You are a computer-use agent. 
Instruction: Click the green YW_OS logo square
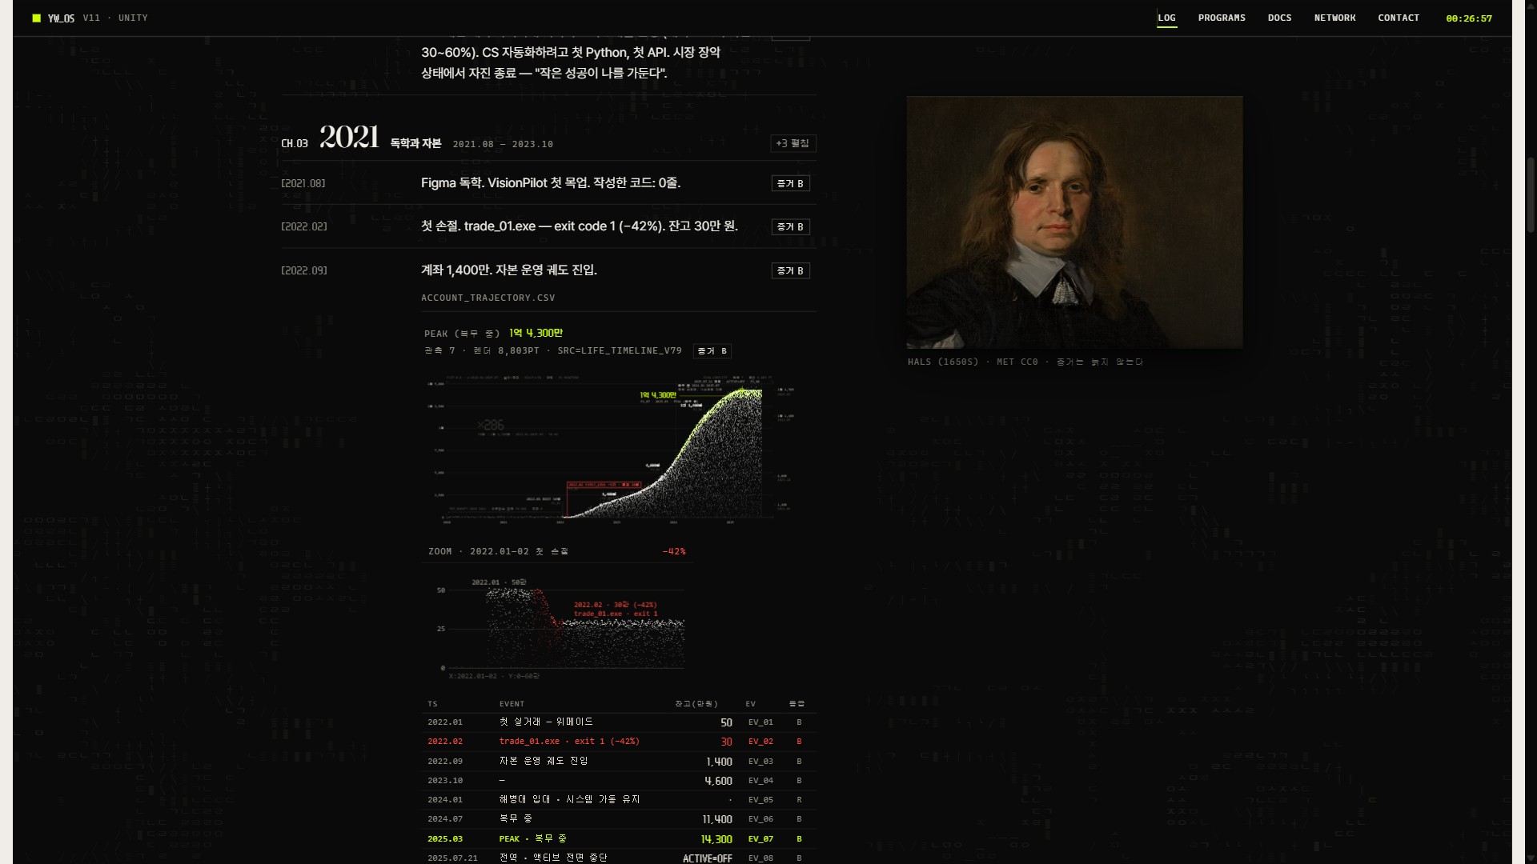[36, 18]
